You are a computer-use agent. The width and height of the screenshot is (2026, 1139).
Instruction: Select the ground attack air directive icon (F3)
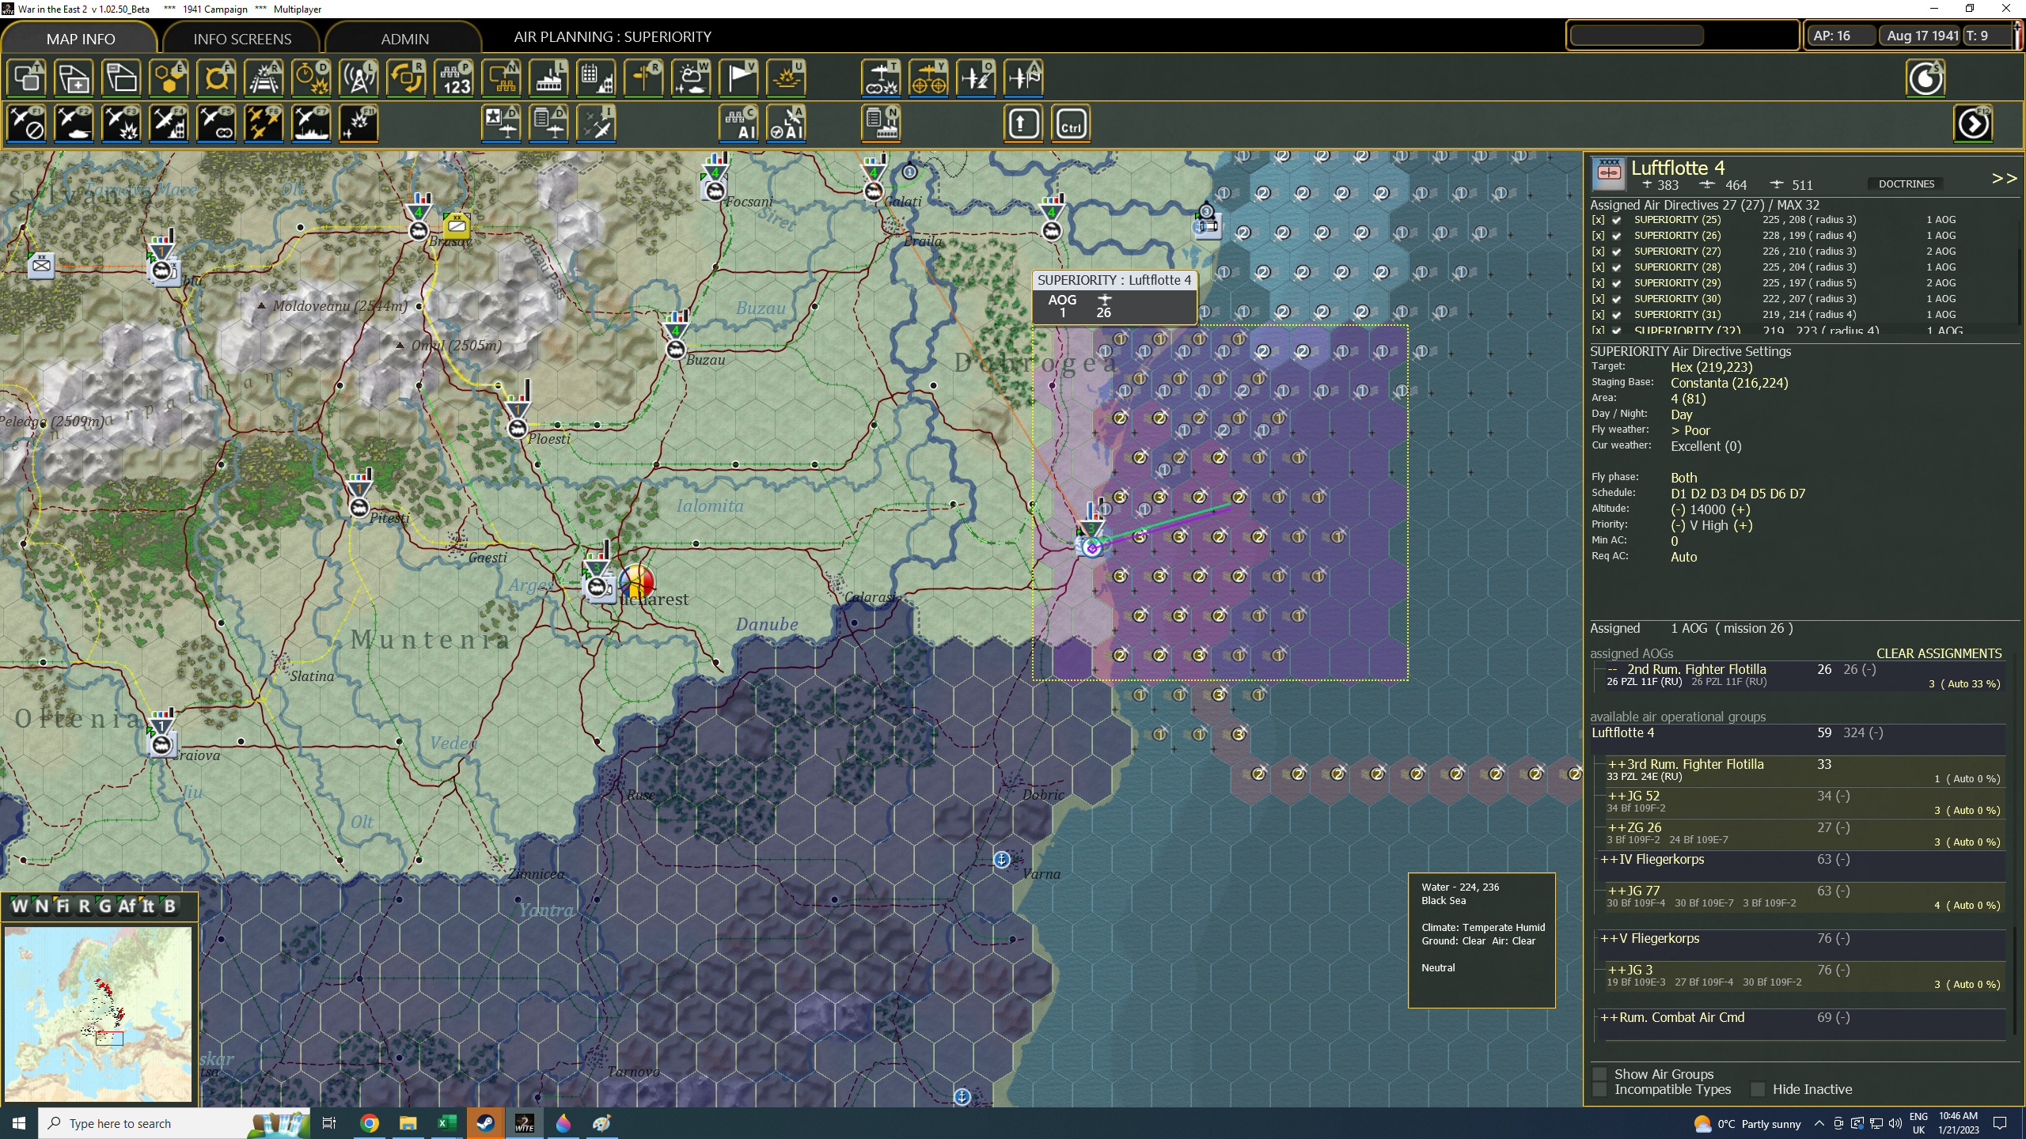[121, 123]
